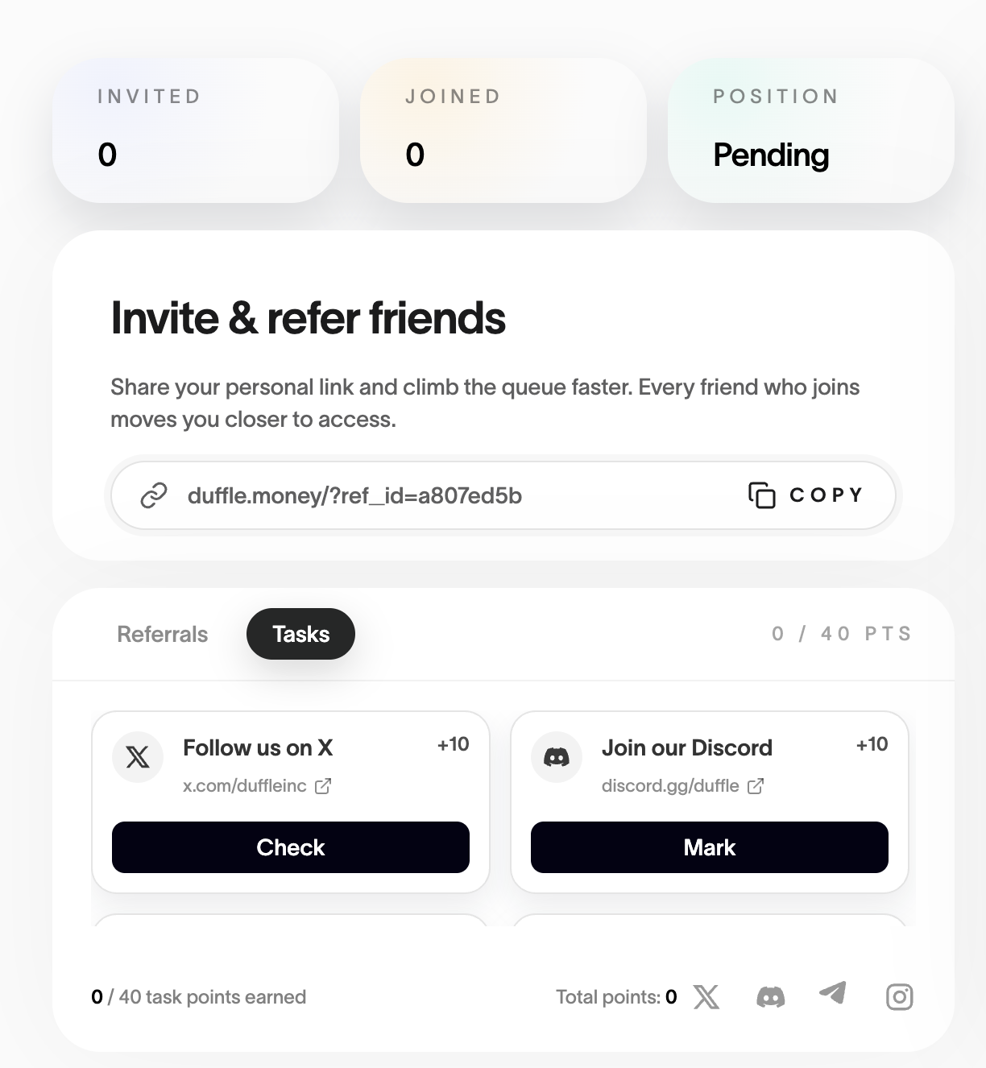Open the x.com/duffleinc link
The image size is (986, 1068).
(245, 786)
